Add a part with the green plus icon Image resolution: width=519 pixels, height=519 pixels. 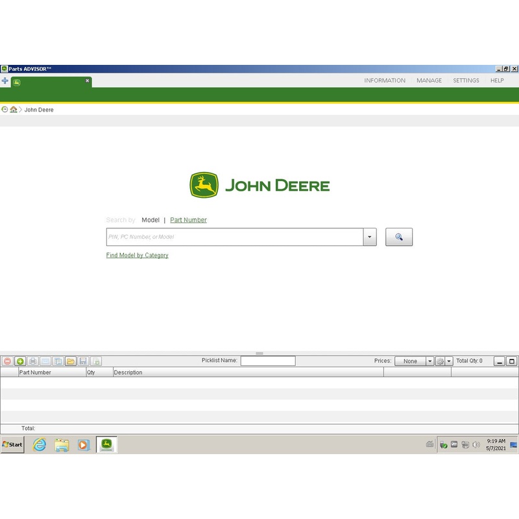click(x=20, y=361)
